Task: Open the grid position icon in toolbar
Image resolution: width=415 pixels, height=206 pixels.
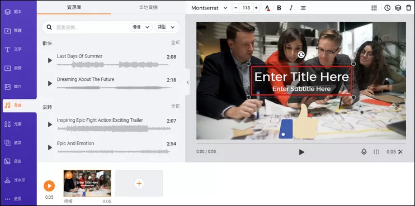Action: pos(374,8)
